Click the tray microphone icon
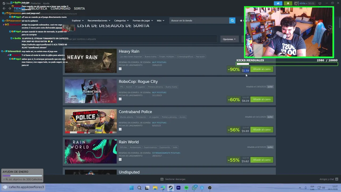 [306, 188]
